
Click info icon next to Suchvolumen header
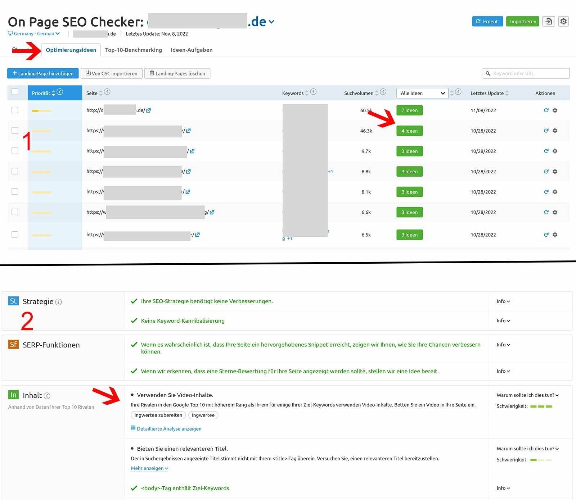[383, 92]
